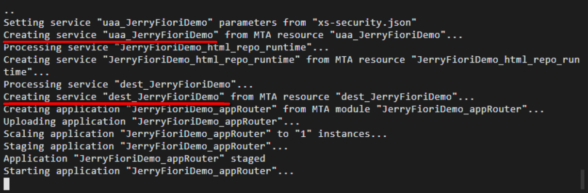Click the terminal cursor block at the bottom
The width and height of the screenshot is (588, 193).
point(6,184)
